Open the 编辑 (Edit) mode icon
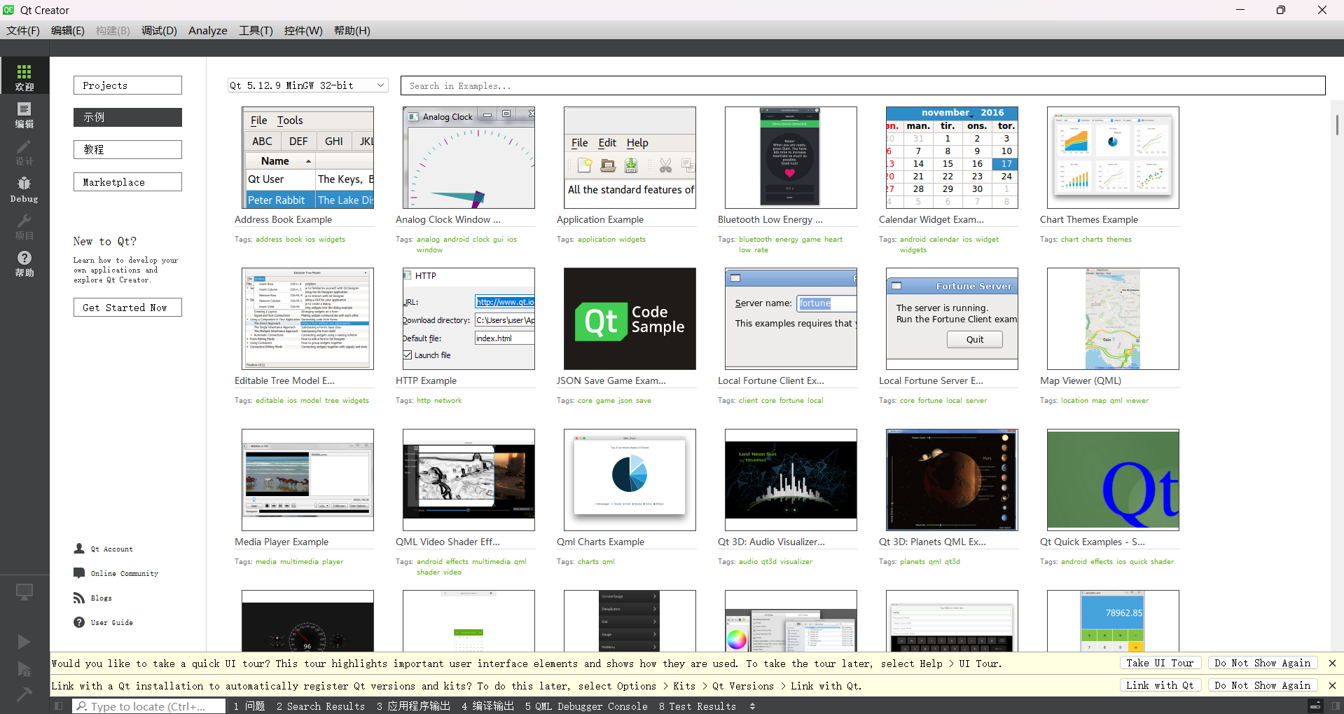1344x714 pixels. click(x=25, y=114)
